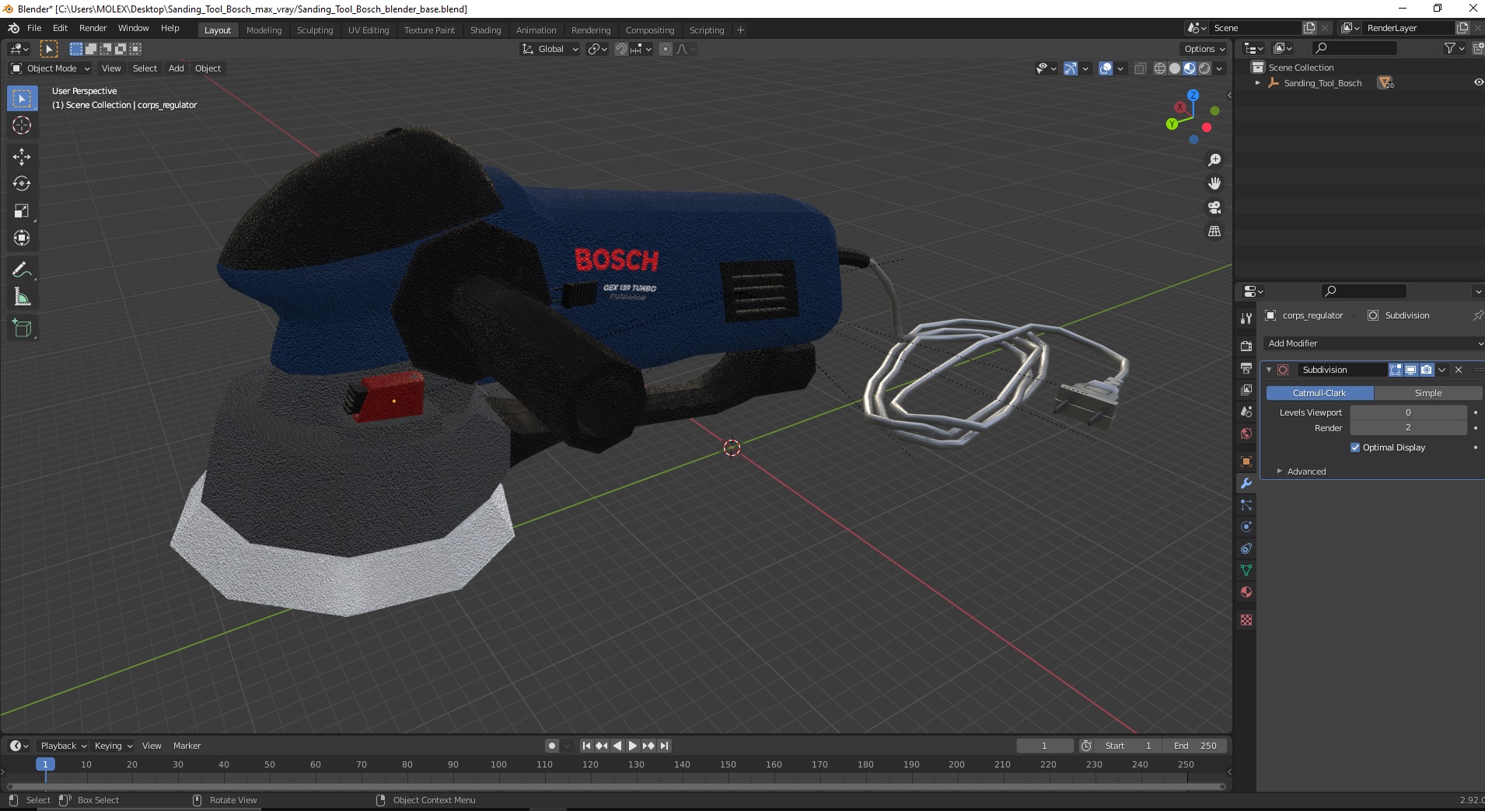Open the Object Constraints properties tab

click(x=1246, y=548)
